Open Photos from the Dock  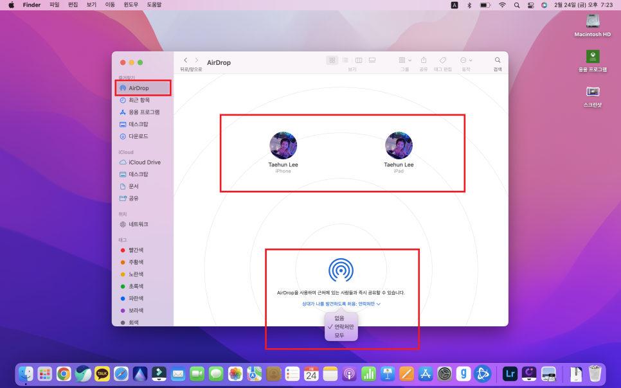235,373
